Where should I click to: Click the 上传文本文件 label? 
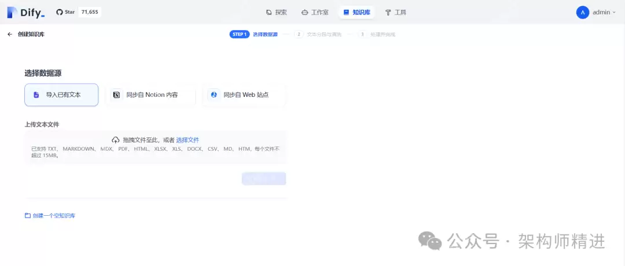[42, 125]
